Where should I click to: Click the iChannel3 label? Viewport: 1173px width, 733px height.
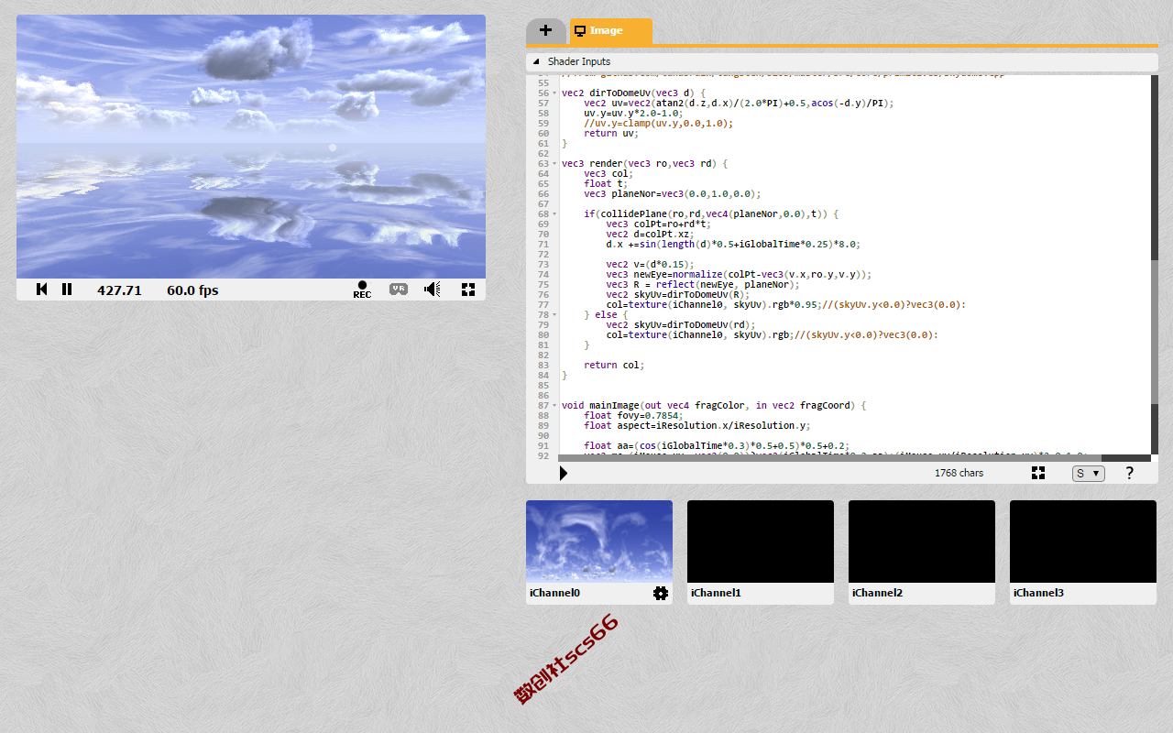coord(1038,594)
